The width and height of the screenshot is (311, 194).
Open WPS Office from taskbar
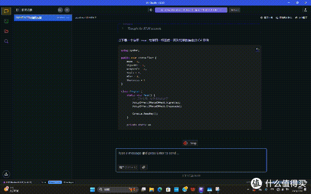tap(193, 189)
